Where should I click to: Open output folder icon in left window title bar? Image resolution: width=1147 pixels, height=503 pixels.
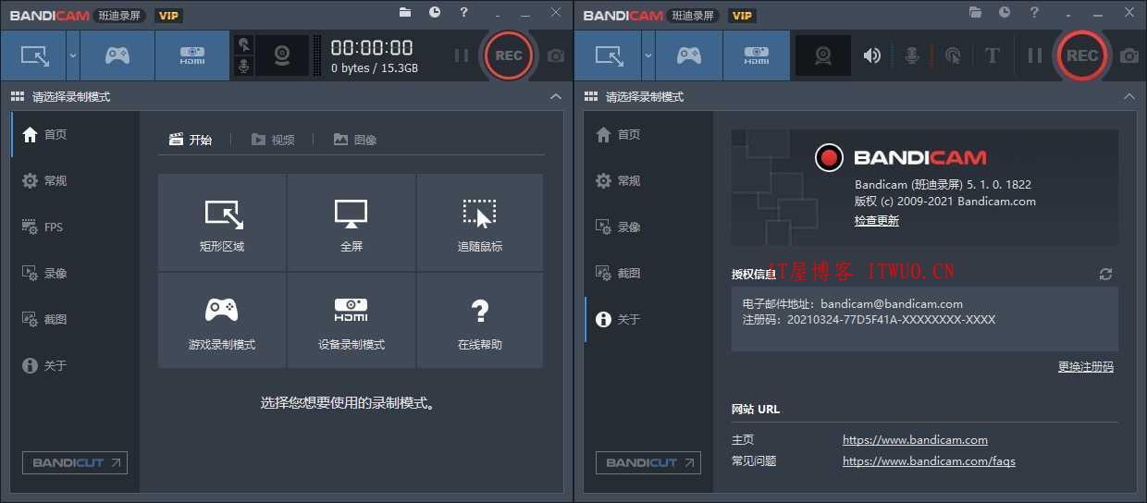click(x=405, y=12)
